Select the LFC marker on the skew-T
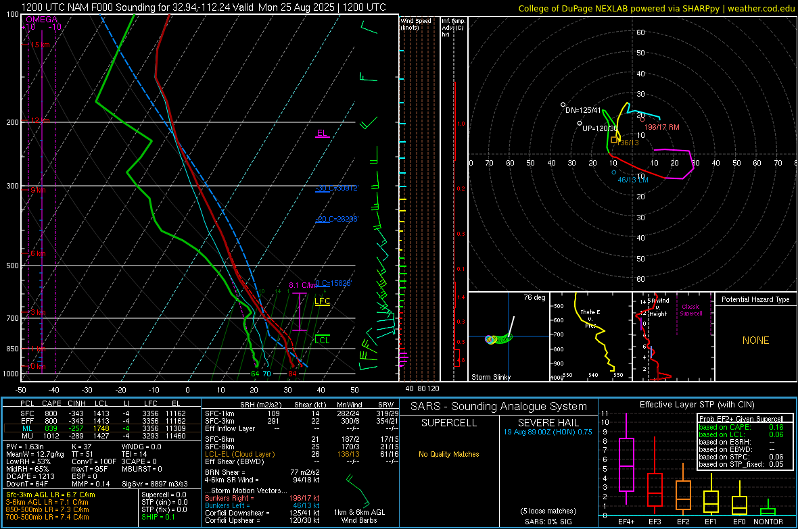The width and height of the screenshot is (798, 529). 322,301
